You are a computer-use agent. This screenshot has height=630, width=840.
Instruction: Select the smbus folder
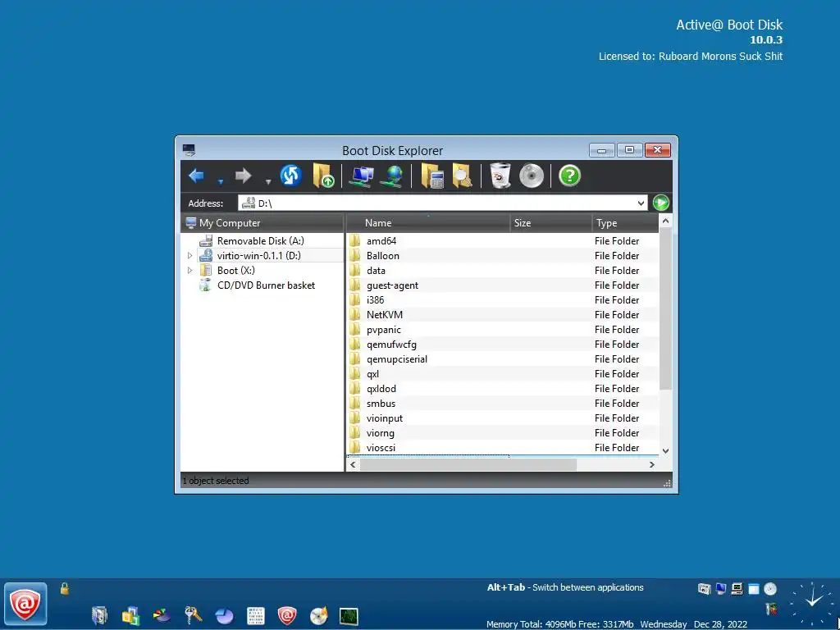[x=381, y=404]
